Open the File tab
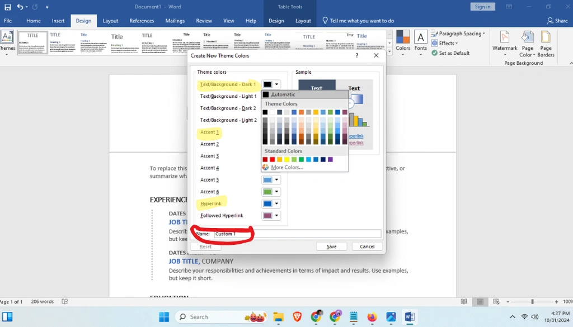573x327 pixels. click(8, 21)
